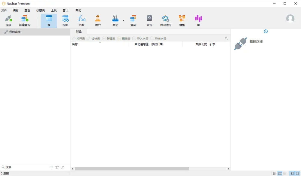Viewport: 301px width, 176px height.
Task: Launch 自动运行 (Automation) robot icon
Action: (x=166, y=21)
